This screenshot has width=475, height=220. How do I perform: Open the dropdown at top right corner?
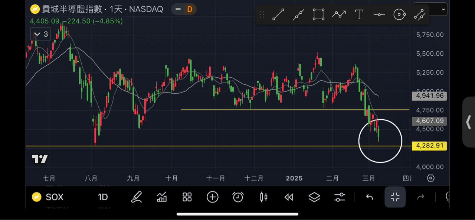pos(443,9)
